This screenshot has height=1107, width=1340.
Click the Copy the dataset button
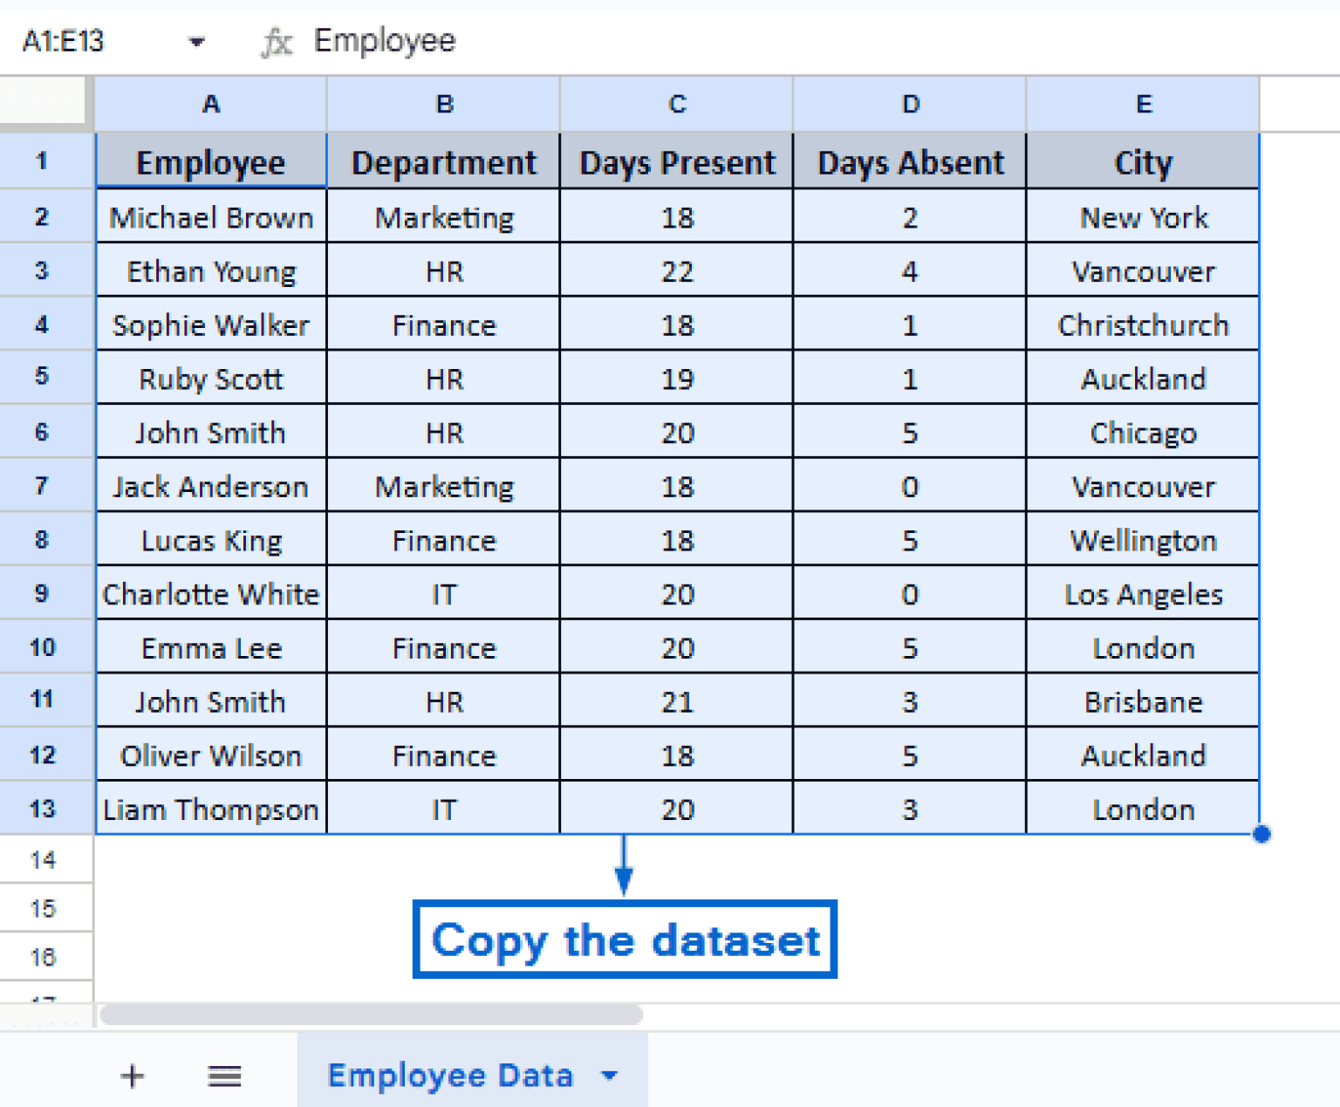624,940
